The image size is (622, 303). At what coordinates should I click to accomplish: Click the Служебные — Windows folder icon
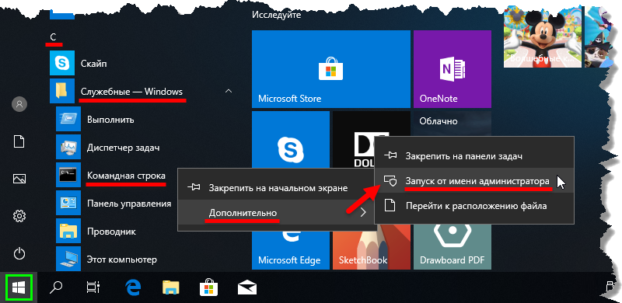(62, 91)
